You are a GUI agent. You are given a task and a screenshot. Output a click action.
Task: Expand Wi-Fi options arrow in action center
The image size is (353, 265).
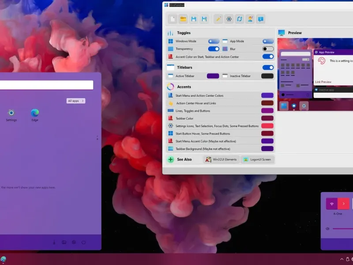(x=344, y=204)
